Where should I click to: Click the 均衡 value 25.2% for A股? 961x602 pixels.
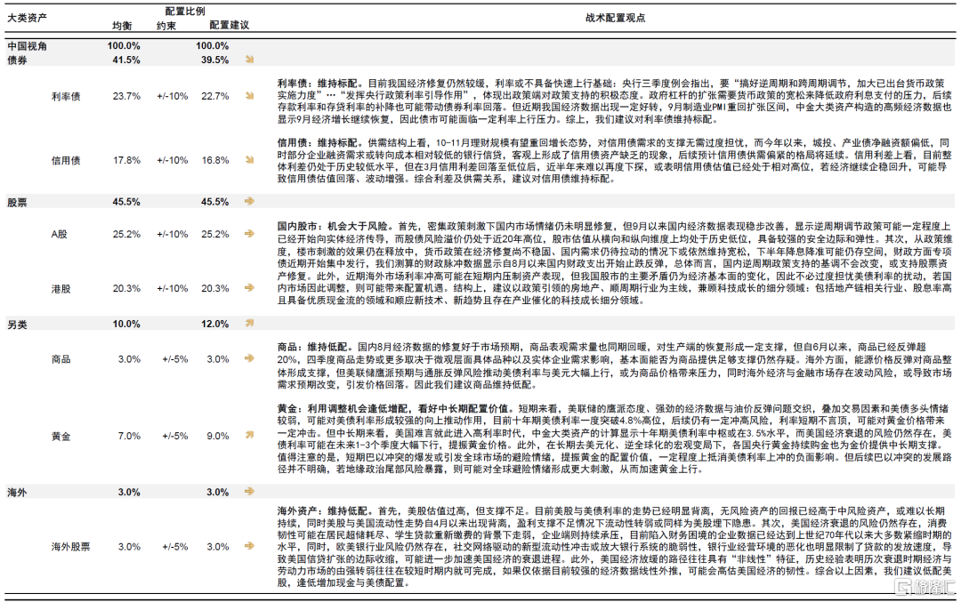coord(126,234)
